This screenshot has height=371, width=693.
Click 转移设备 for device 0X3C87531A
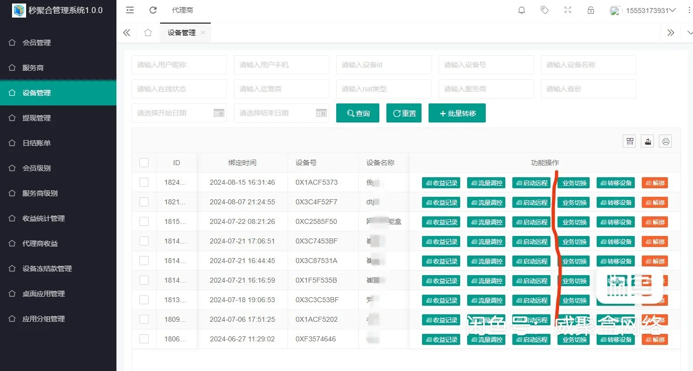pos(616,261)
